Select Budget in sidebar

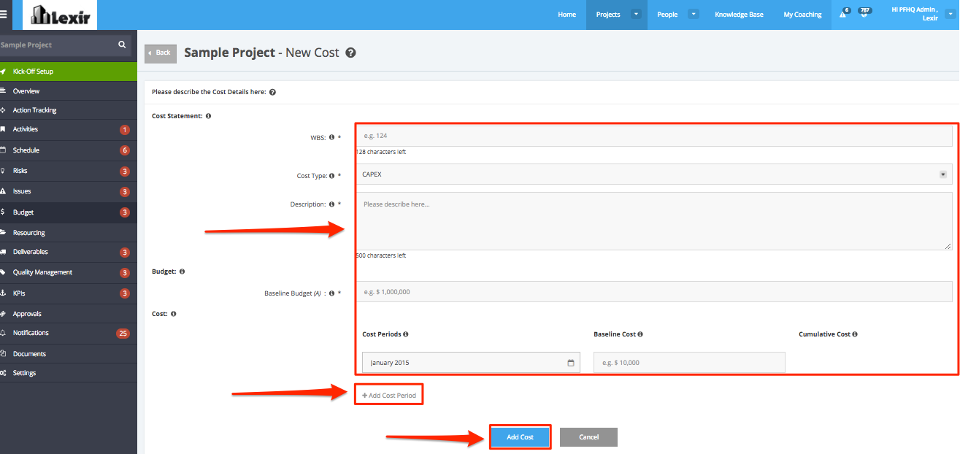tap(69, 212)
